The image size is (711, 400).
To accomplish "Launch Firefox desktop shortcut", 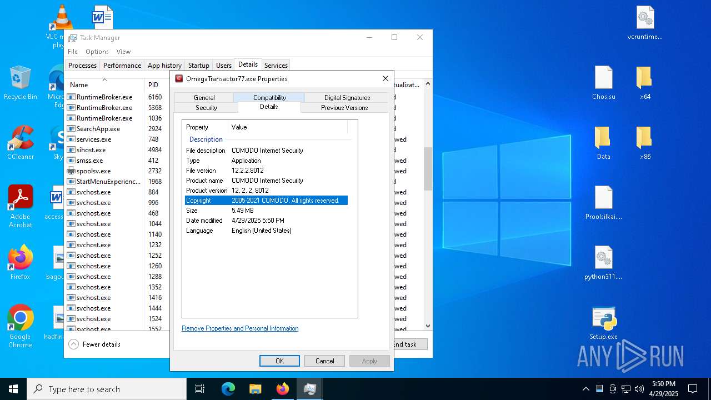I will click(x=21, y=262).
